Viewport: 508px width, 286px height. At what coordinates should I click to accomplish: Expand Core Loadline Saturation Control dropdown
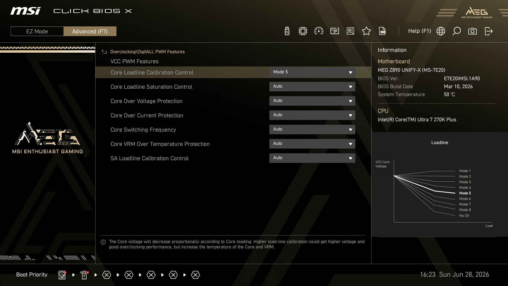(x=312, y=87)
